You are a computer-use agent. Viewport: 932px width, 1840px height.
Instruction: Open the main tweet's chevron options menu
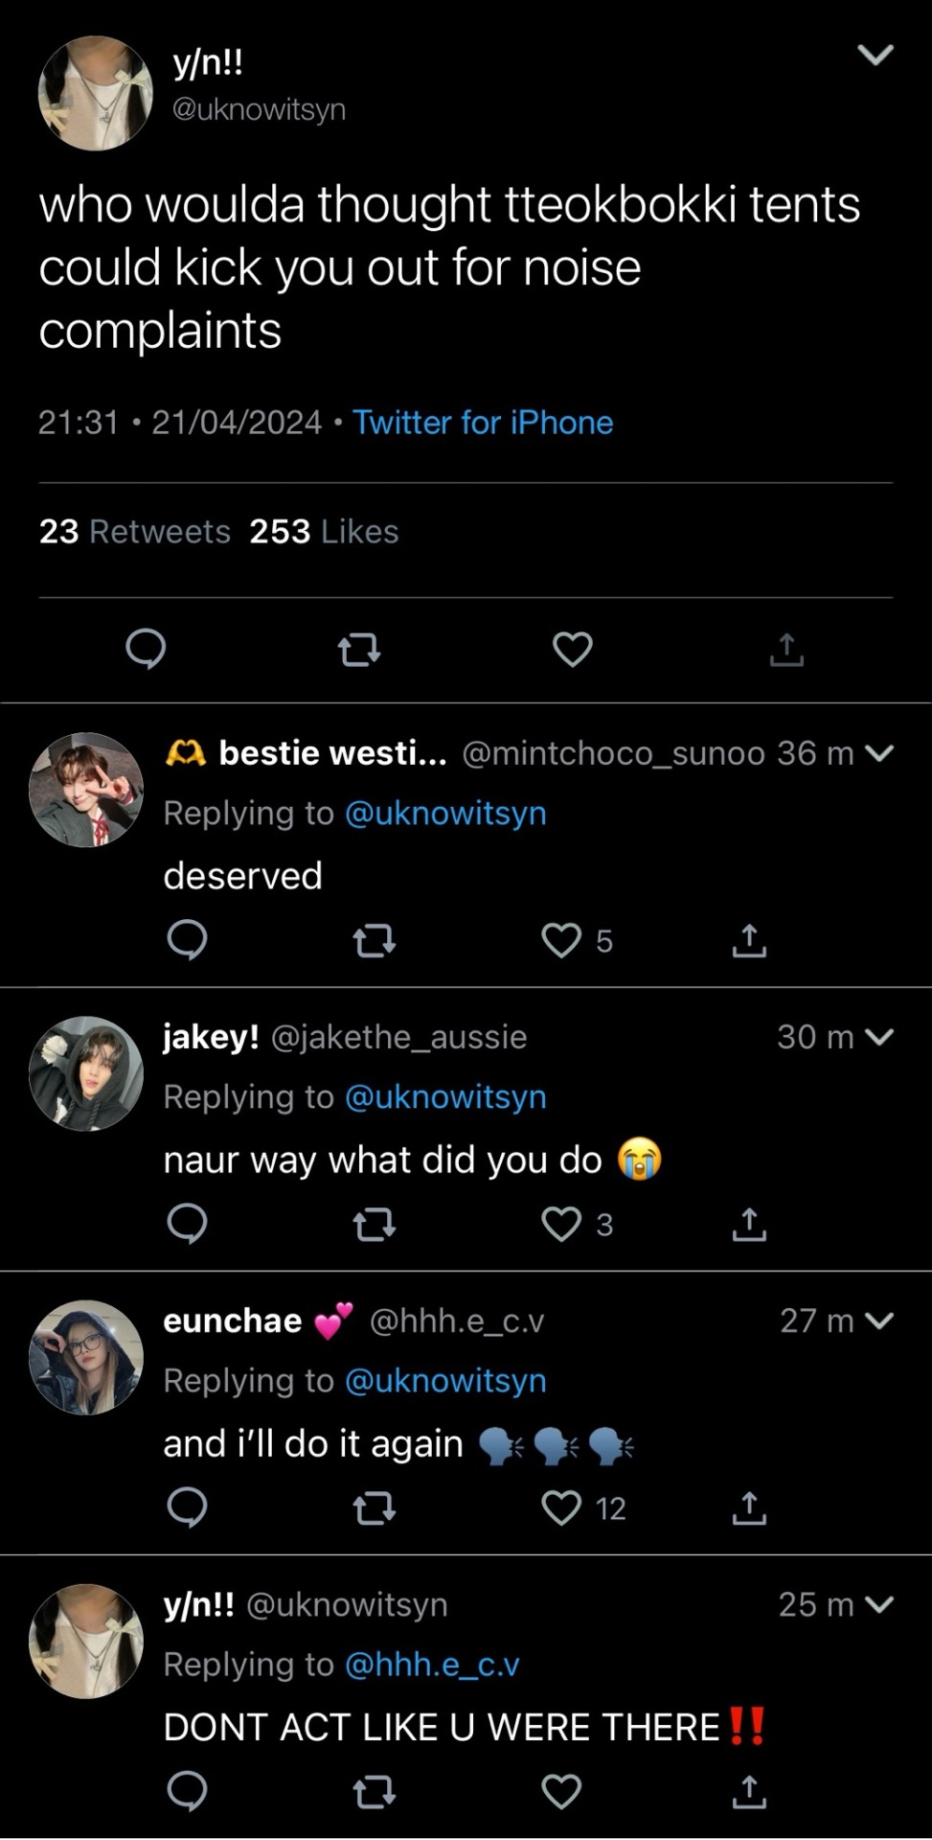[875, 55]
